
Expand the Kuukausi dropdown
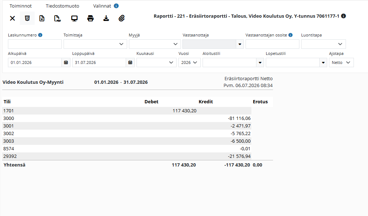point(156,62)
